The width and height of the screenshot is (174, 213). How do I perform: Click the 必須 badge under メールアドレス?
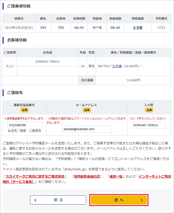coord(86,110)
